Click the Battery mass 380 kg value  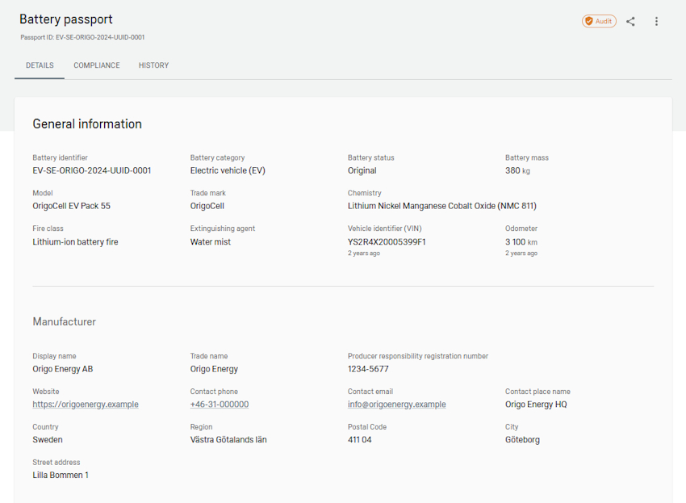click(517, 170)
